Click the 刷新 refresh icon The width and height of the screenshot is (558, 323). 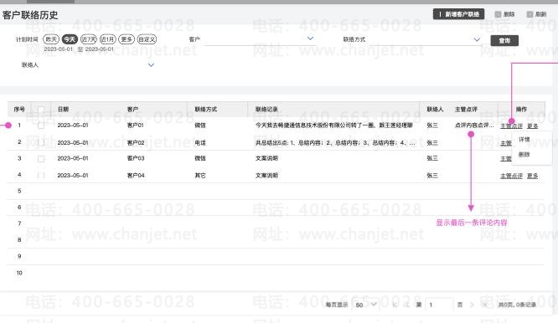[x=530, y=14]
